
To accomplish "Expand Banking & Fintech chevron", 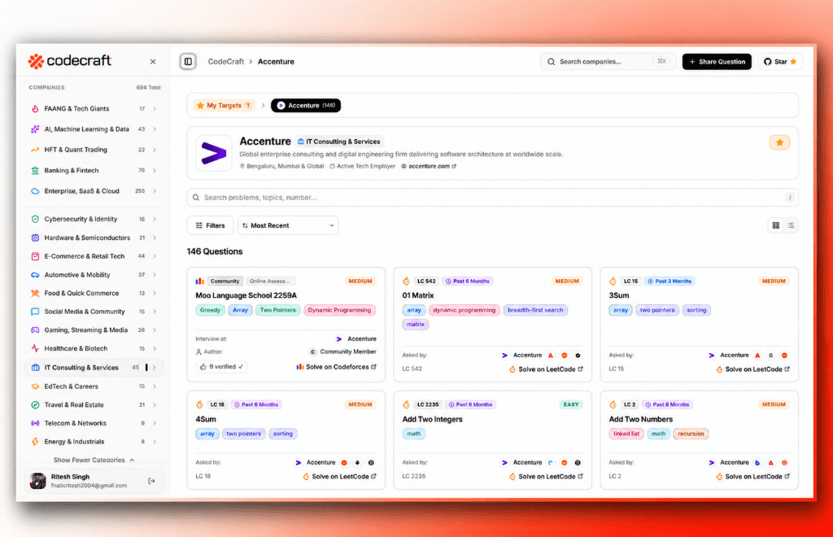I will 155,171.
